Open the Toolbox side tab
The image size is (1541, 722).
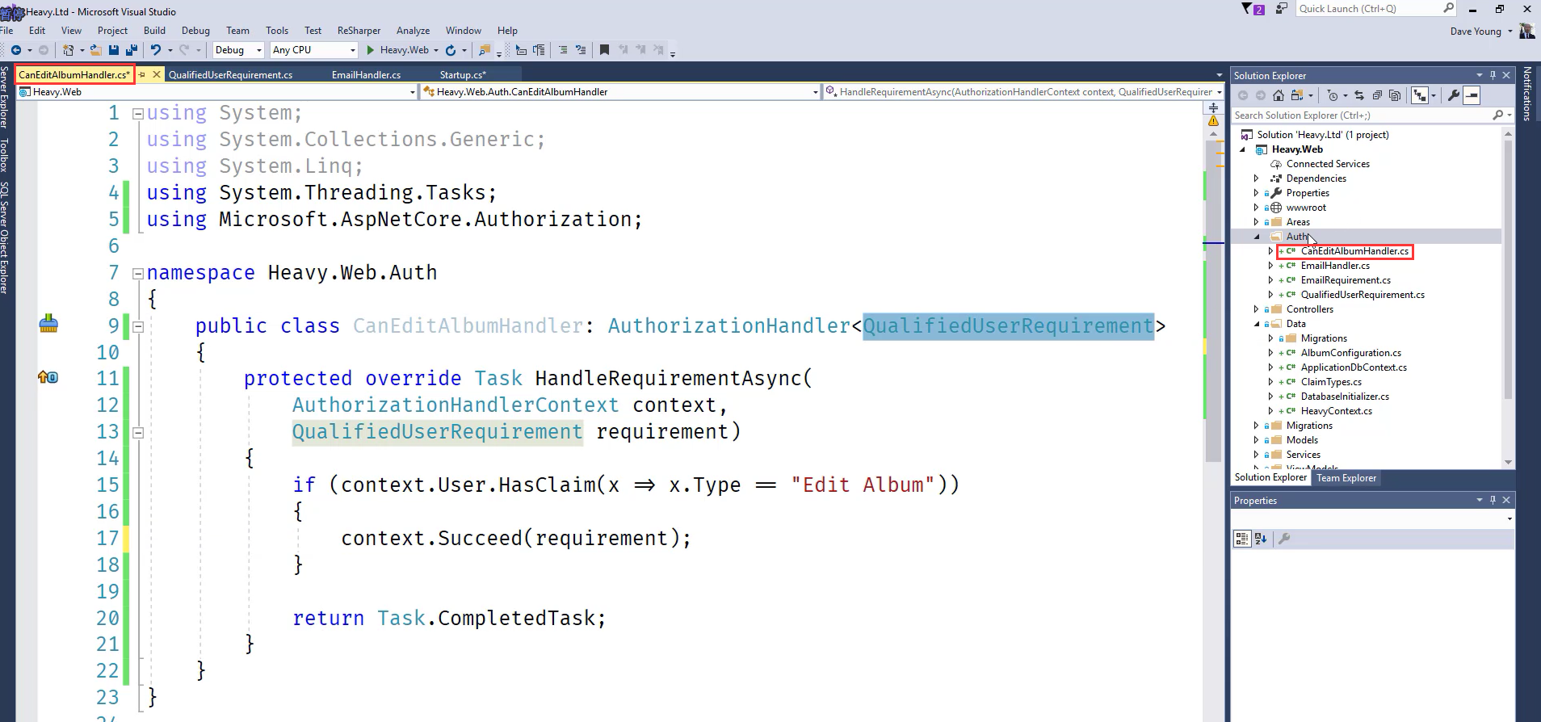[x=5, y=155]
